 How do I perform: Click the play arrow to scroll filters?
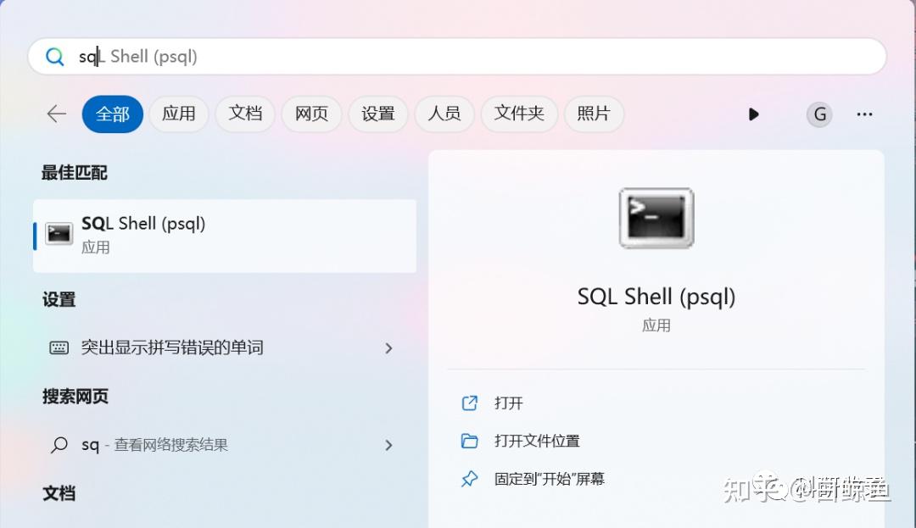click(x=753, y=114)
